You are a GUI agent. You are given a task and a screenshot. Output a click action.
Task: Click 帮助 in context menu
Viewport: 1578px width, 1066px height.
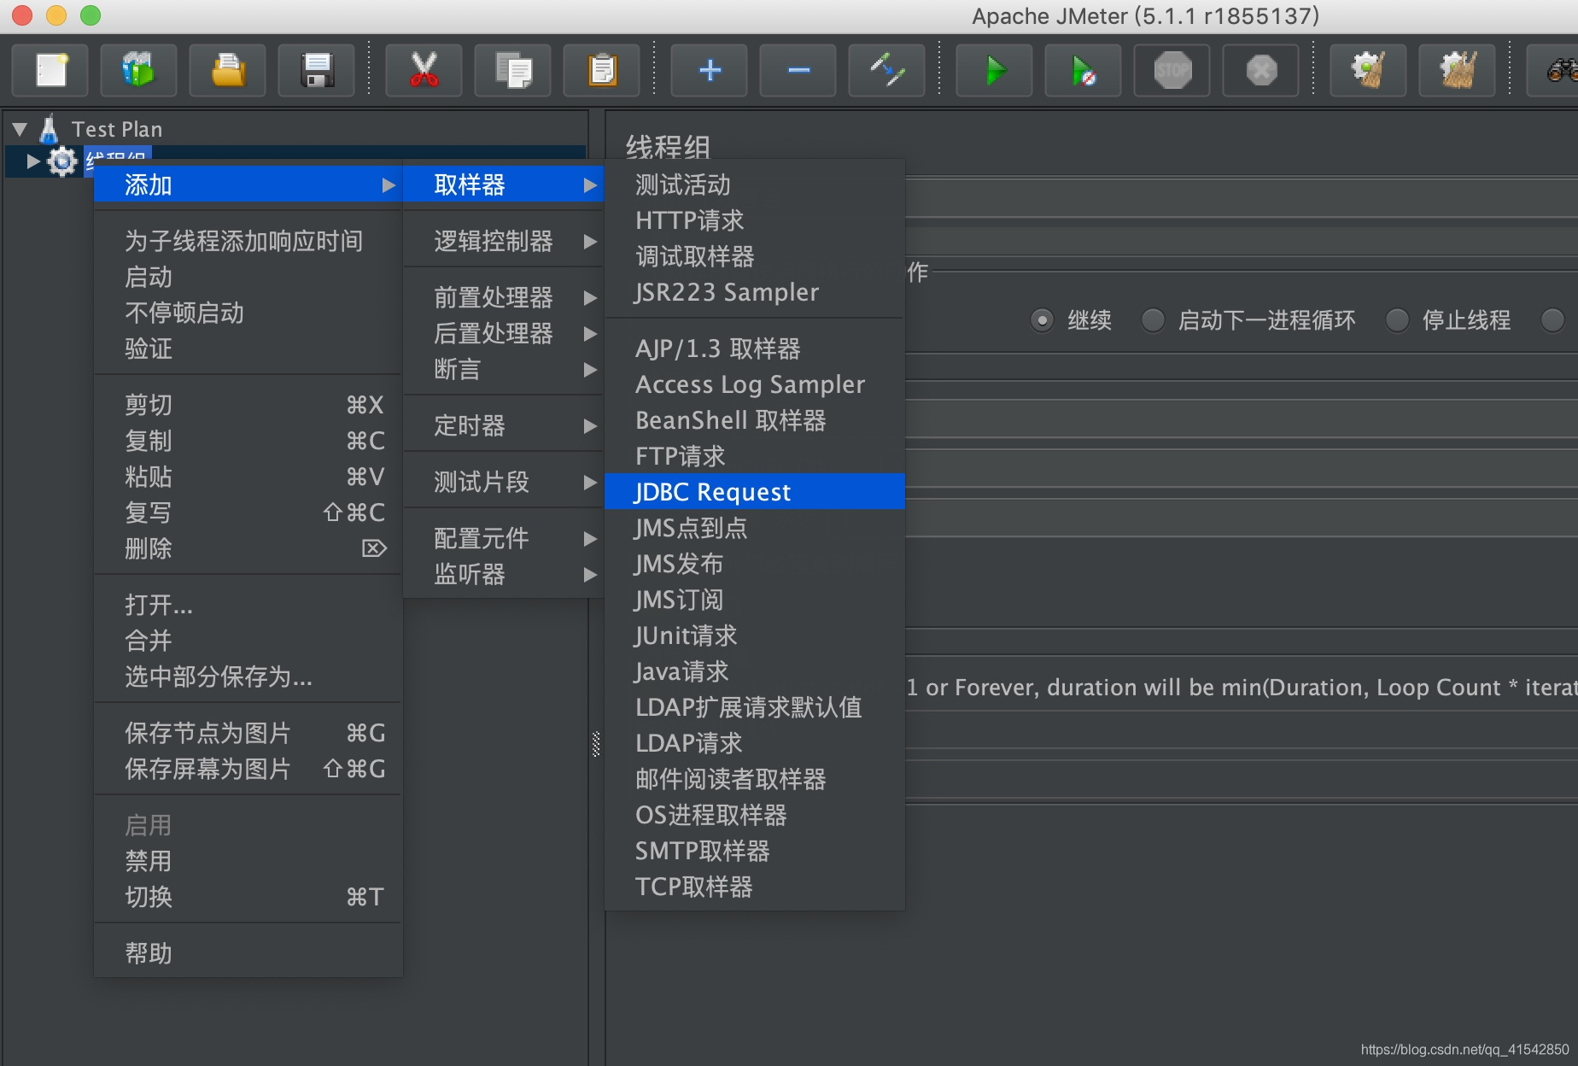point(248,953)
